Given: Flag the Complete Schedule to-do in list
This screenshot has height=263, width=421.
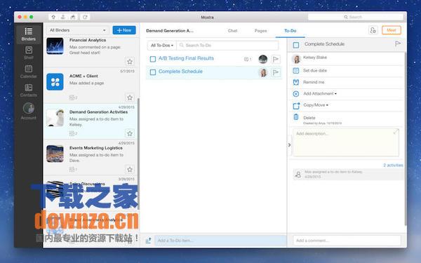Looking at the screenshot, I should pyautogui.click(x=276, y=72).
